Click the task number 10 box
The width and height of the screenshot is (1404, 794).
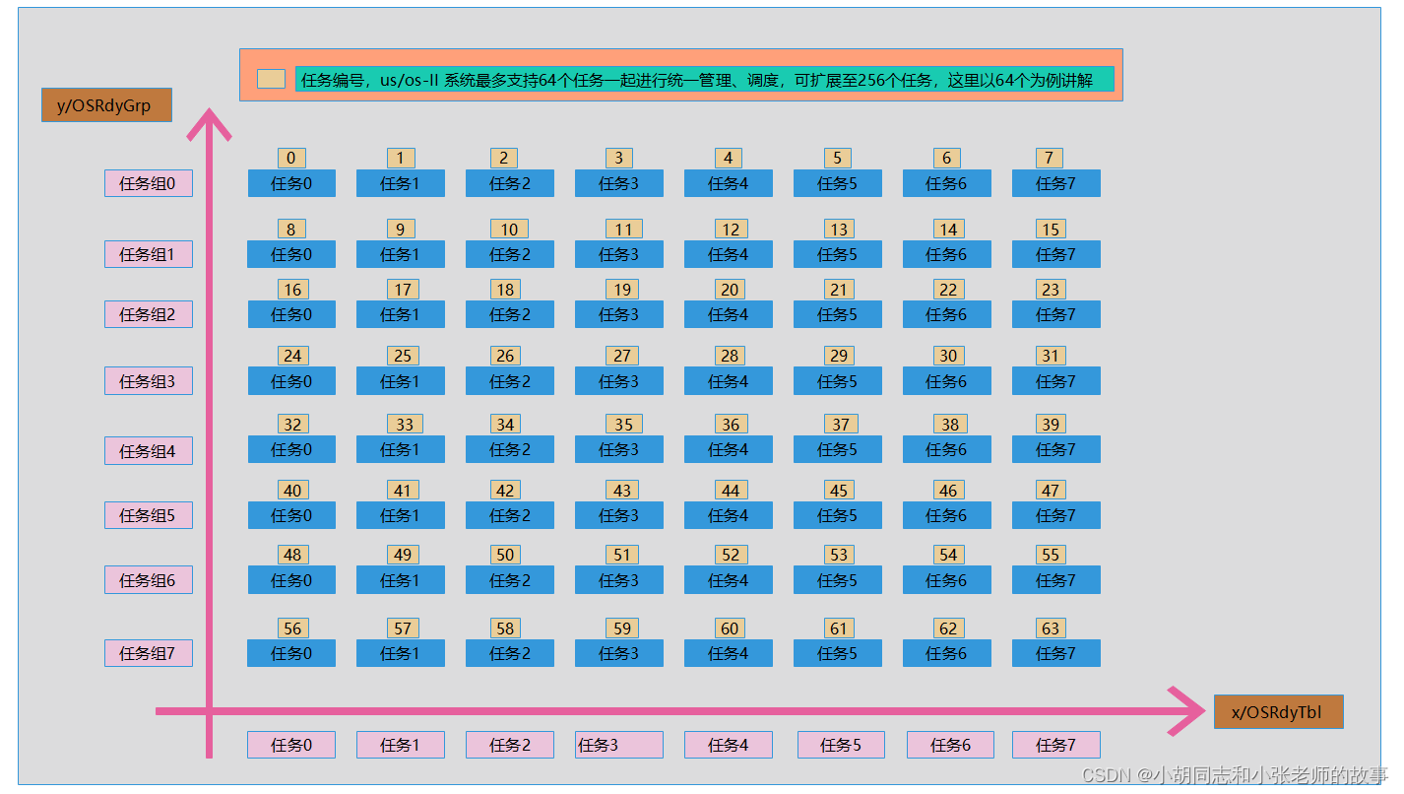tap(509, 230)
